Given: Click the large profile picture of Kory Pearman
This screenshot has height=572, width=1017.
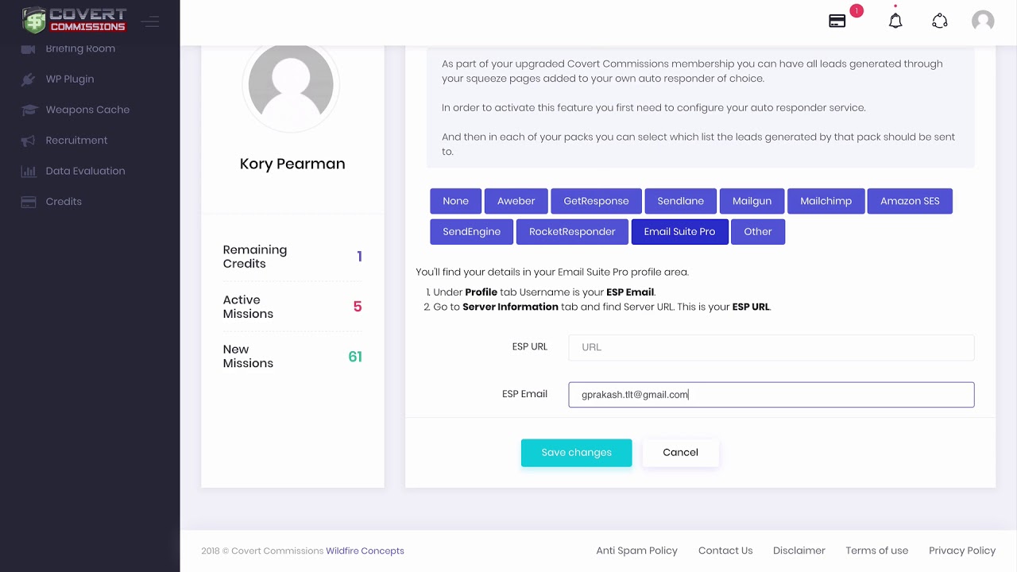Looking at the screenshot, I should (291, 83).
